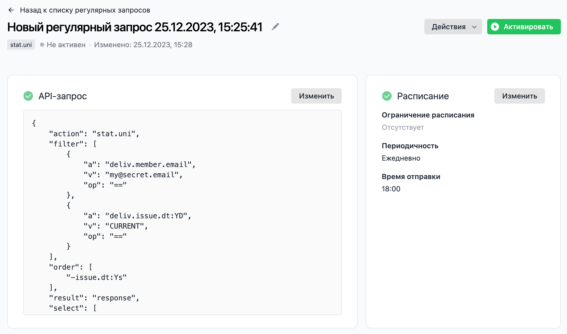Viewport: 567px width, 334px height.
Task: Click the play icon inside Активировать
Action: point(495,27)
